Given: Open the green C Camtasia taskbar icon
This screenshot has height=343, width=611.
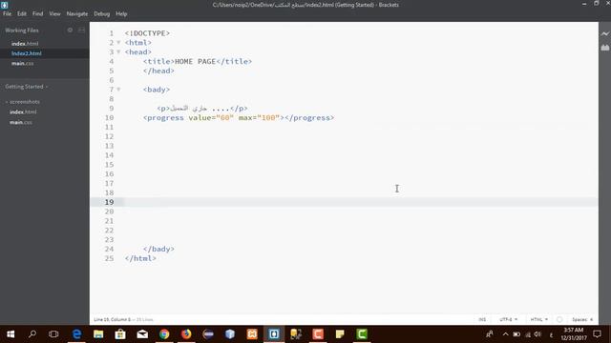Looking at the screenshot, I should [x=362, y=334].
